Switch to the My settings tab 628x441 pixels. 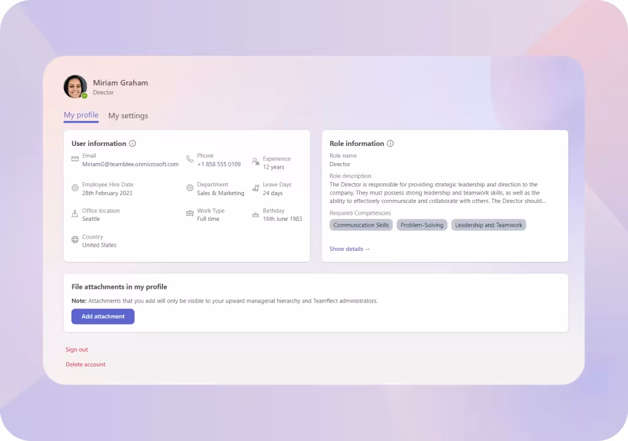(x=128, y=116)
